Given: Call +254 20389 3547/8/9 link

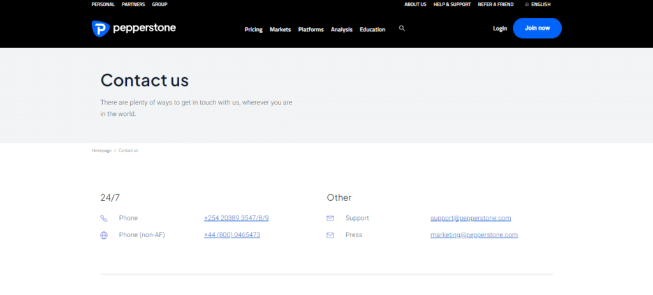Looking at the screenshot, I should point(236,218).
